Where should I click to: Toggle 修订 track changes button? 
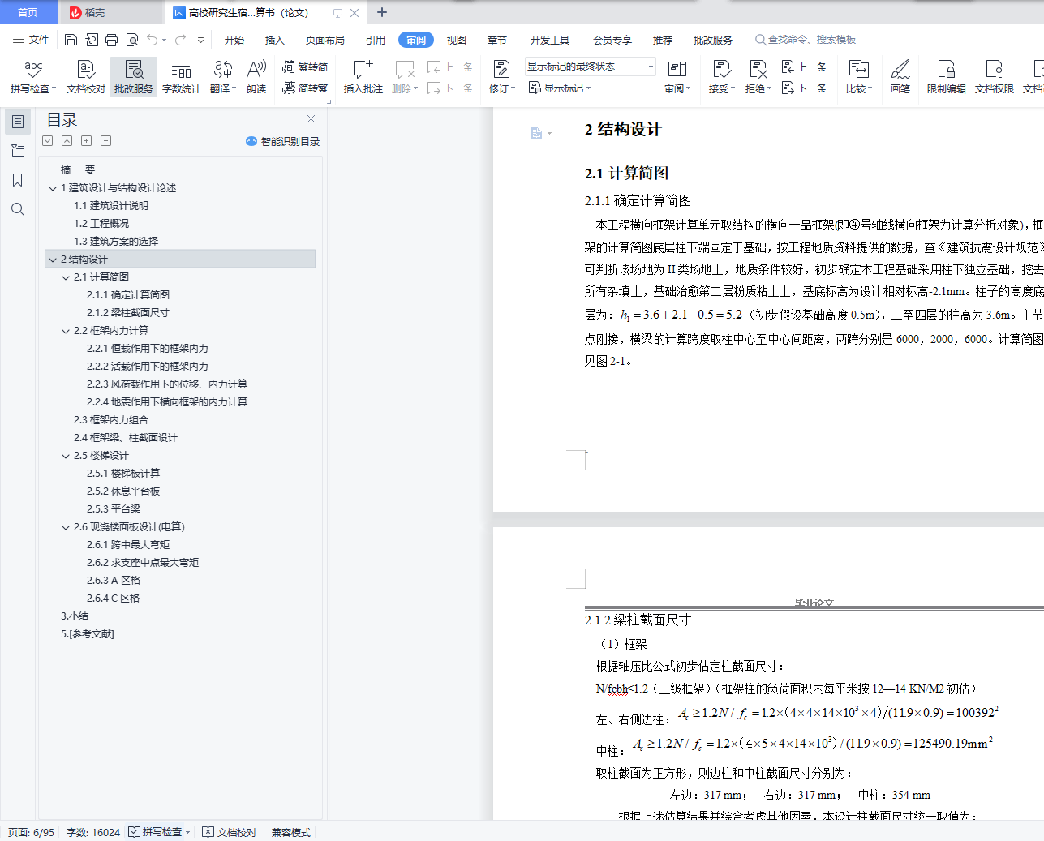point(501,71)
